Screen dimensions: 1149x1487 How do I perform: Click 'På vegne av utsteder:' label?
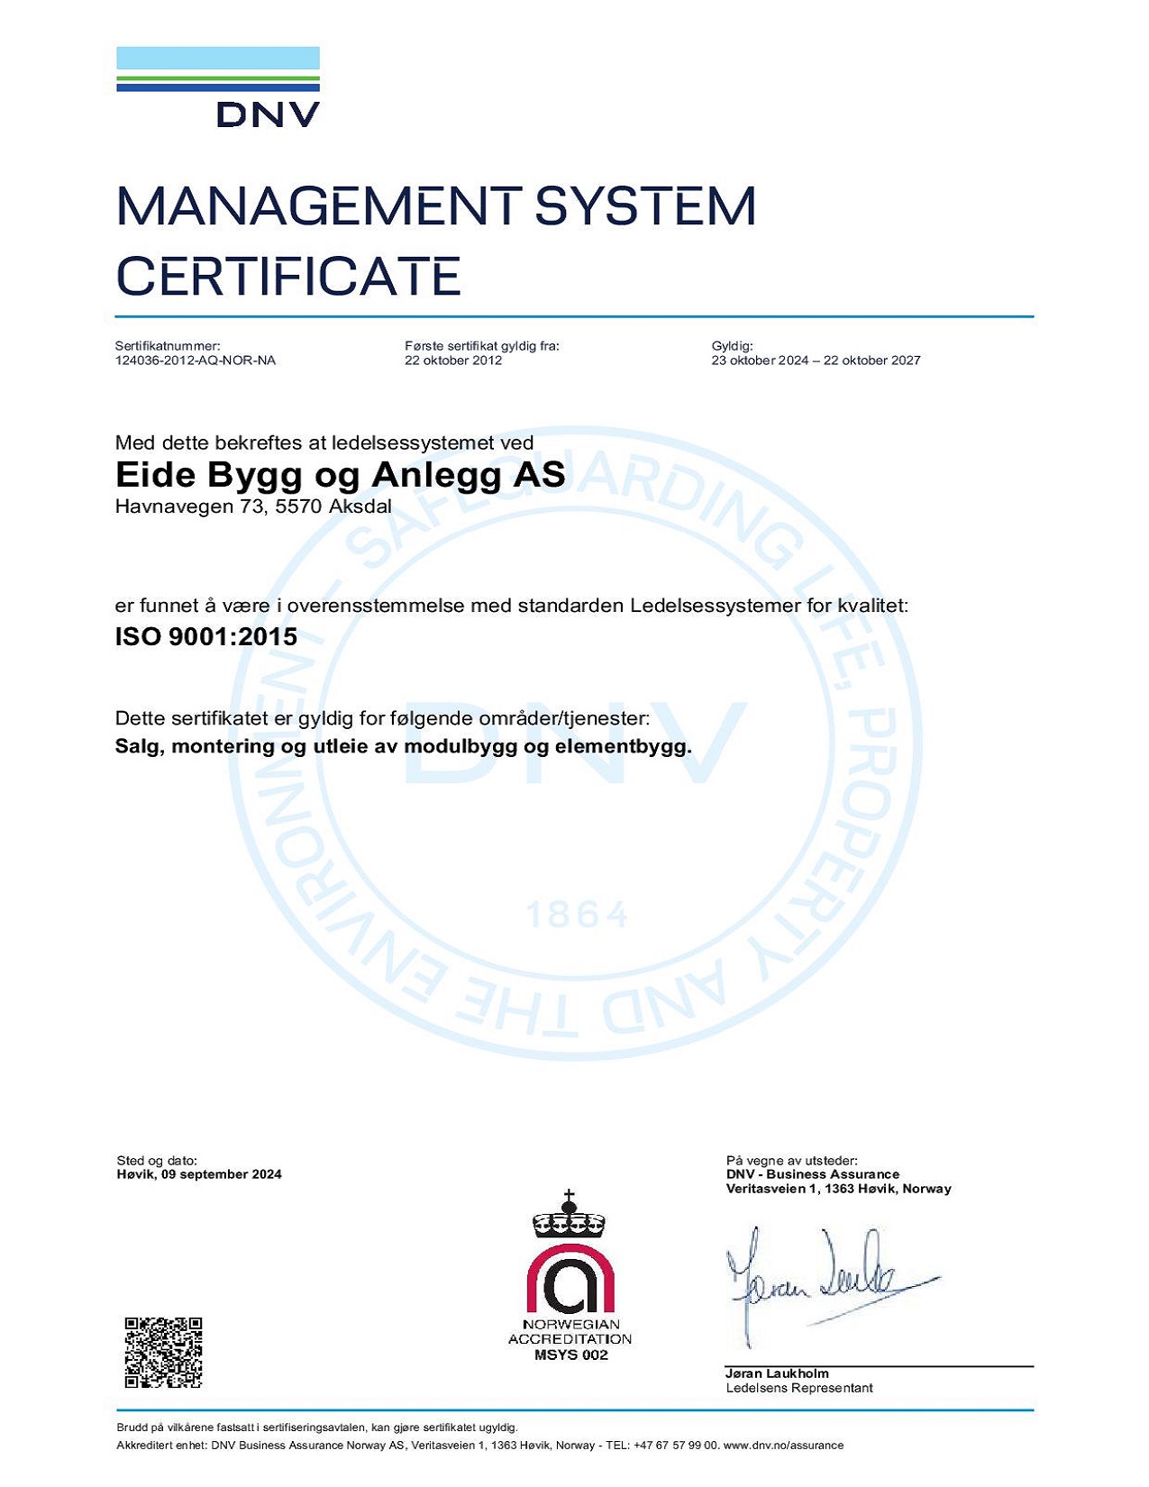[792, 1161]
